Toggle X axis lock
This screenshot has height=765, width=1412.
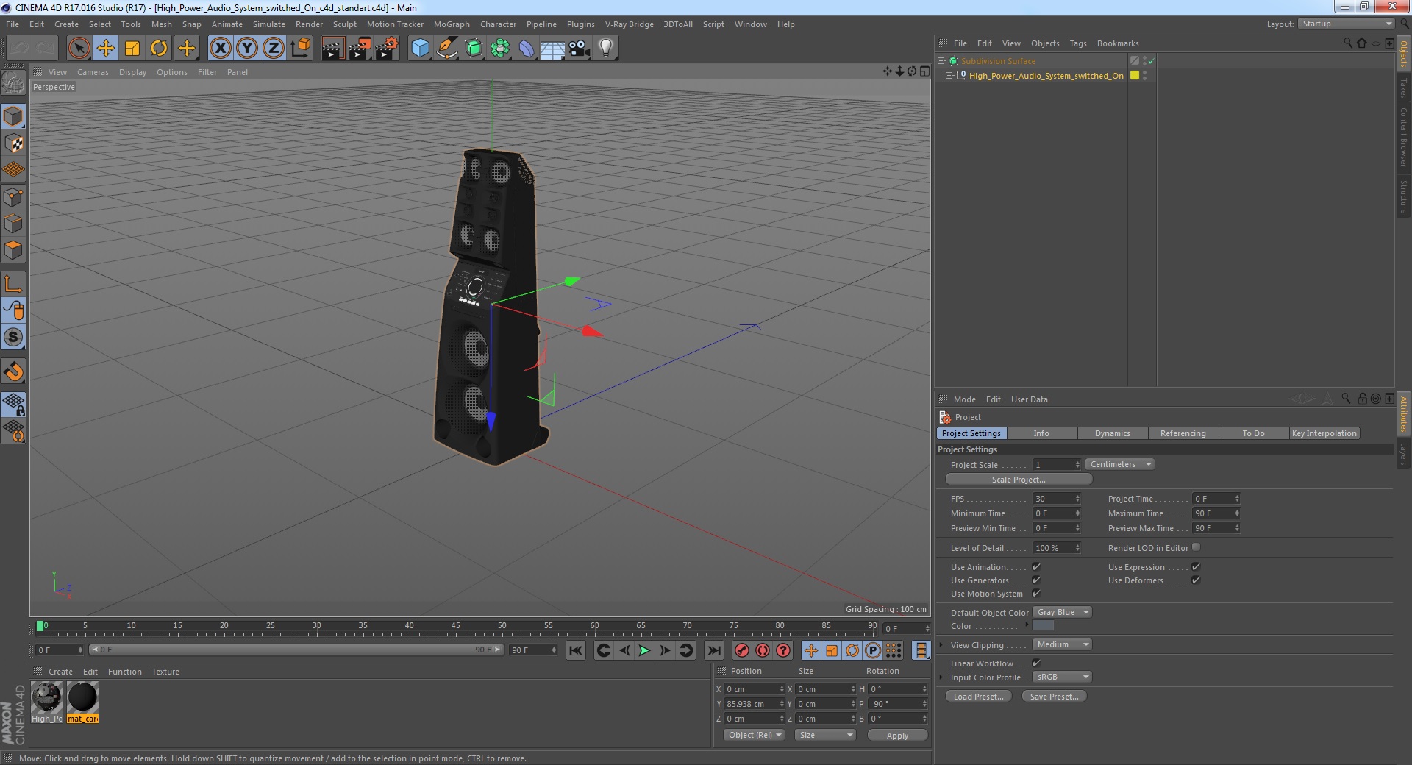(220, 49)
